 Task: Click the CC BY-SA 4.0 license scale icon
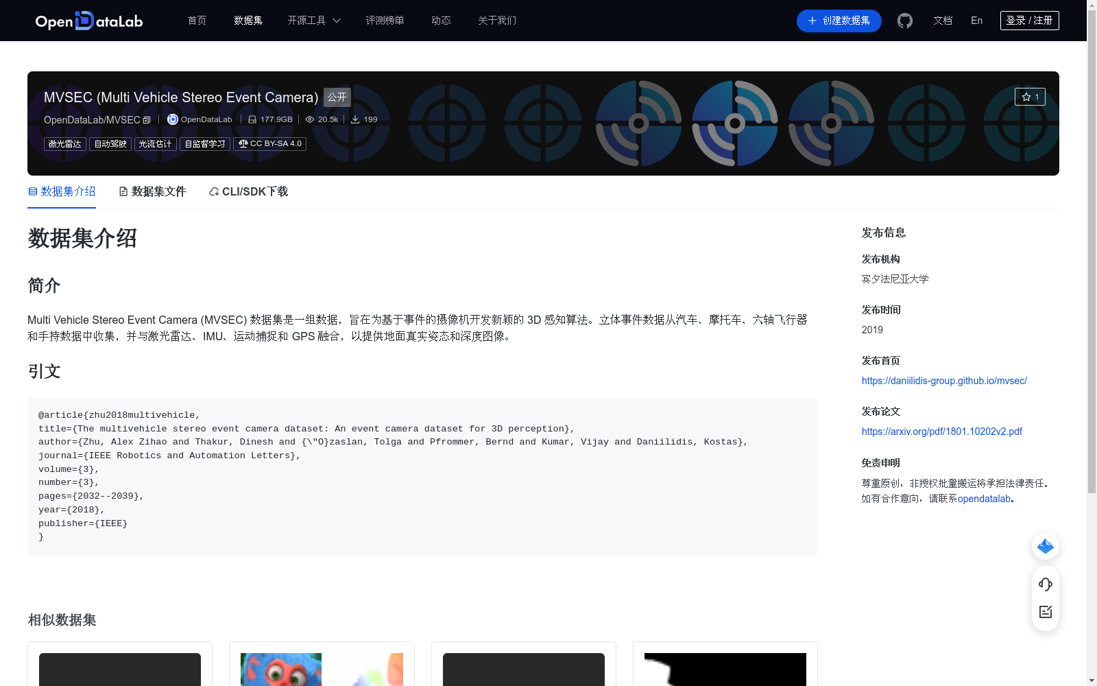pos(243,143)
